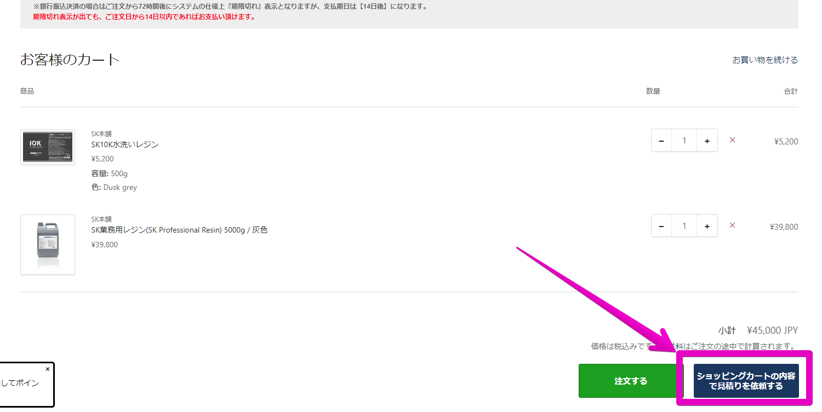Decrease quantity of SK10K水洗いレジン with minus

tap(661, 141)
